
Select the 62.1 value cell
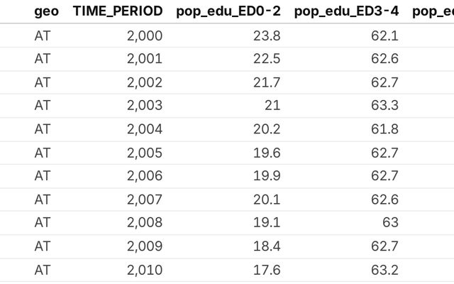click(x=384, y=35)
